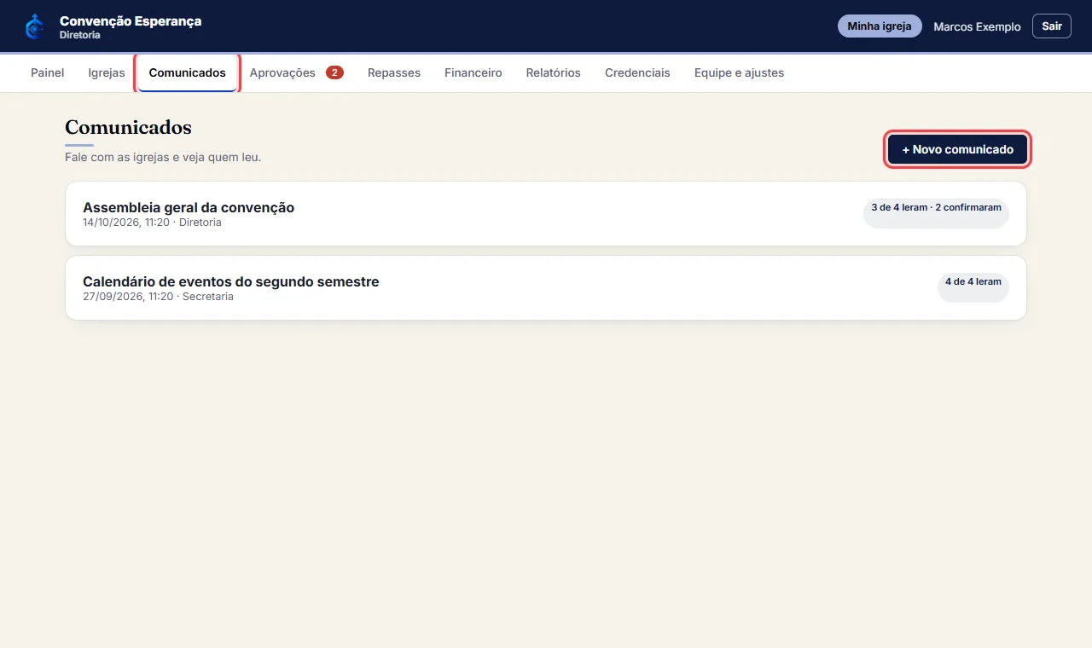1092x648 pixels.
Task: Open the Painel tab
Action: (48, 72)
